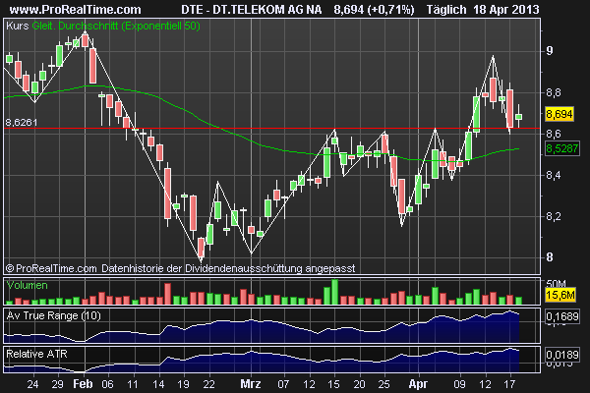Click the Feb month label on time axis
This screenshot has height=393, width=590.
tap(83, 384)
